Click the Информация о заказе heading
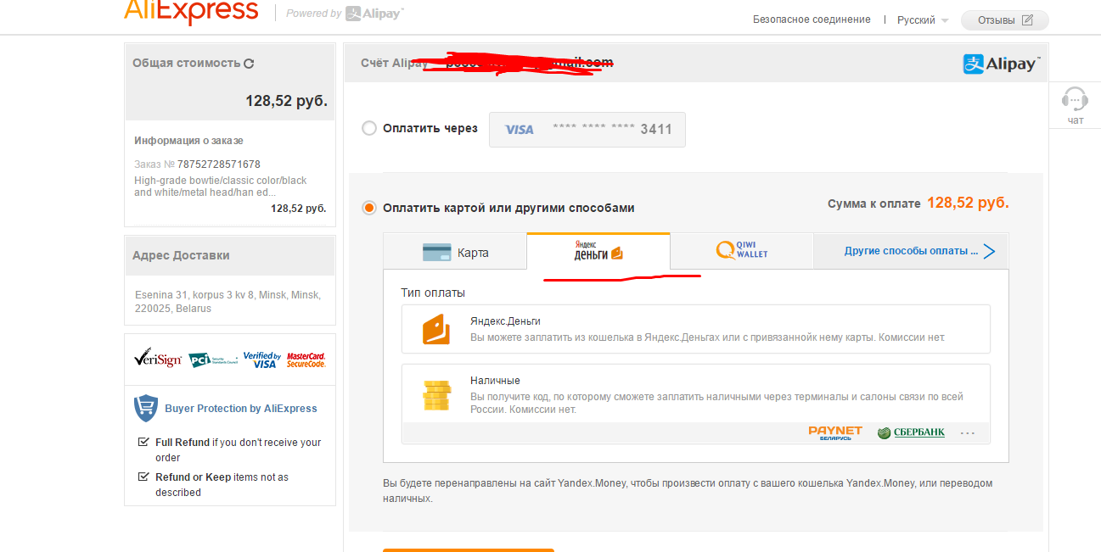Image resolution: width=1101 pixels, height=552 pixels. (188, 141)
